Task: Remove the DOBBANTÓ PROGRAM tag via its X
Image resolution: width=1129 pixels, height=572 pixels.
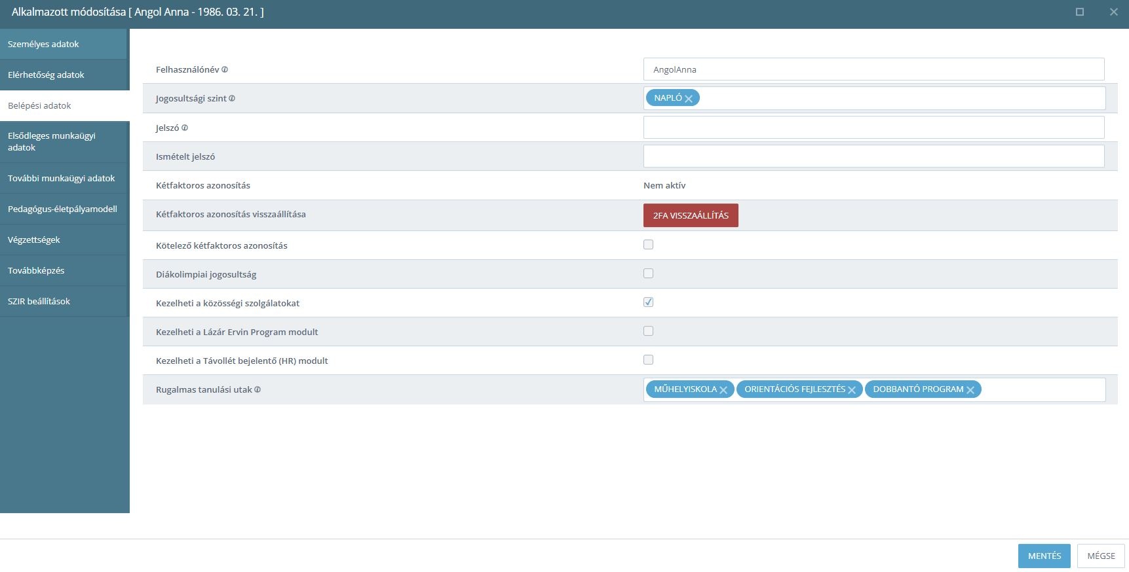Action: click(970, 390)
